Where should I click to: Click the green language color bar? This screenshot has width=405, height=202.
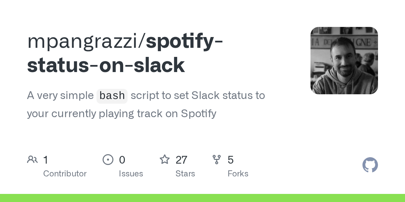click(202, 198)
